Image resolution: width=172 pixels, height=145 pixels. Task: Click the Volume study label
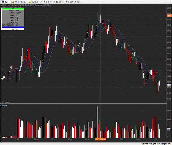click(4, 106)
